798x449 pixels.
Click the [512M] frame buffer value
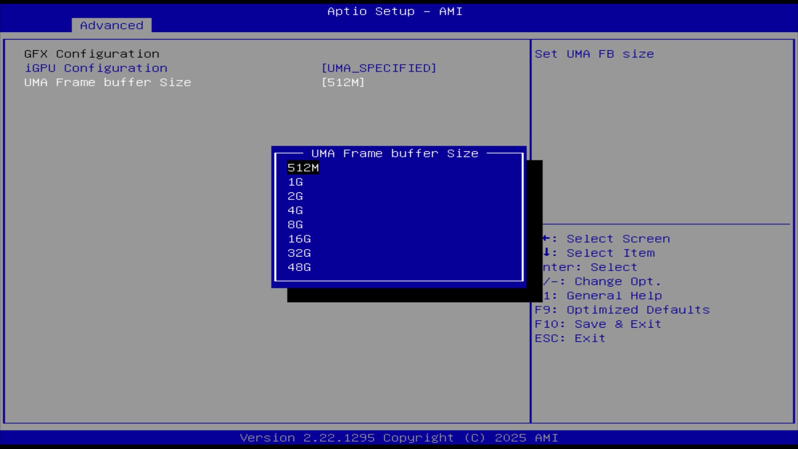point(343,82)
